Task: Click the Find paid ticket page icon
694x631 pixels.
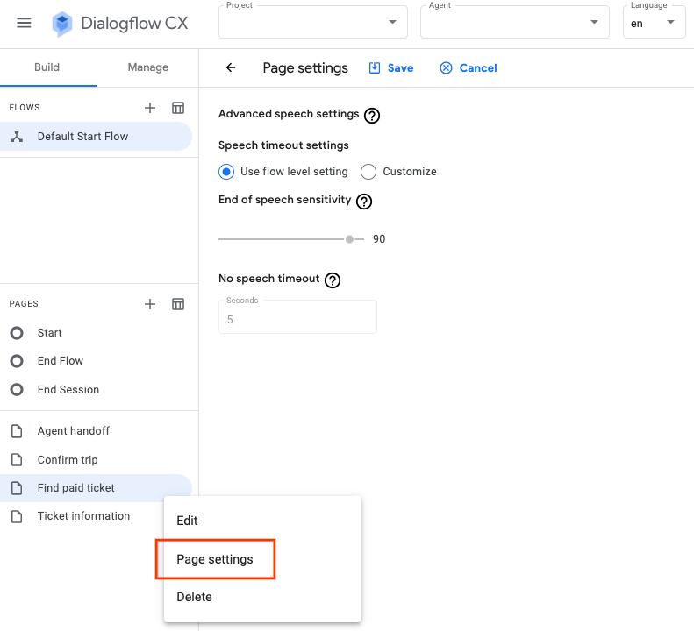Action: coord(17,488)
